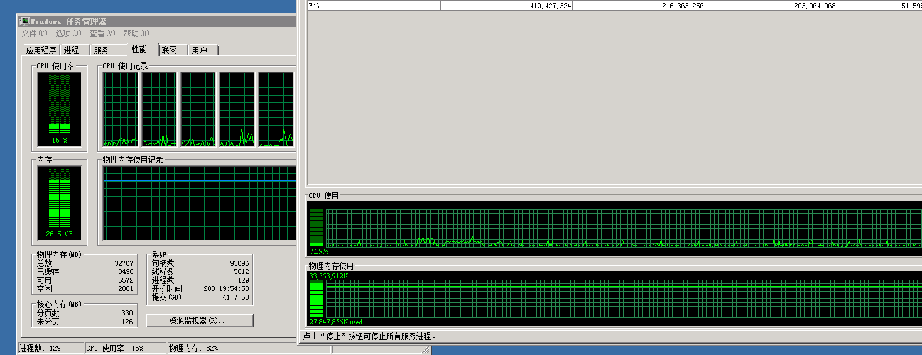The width and height of the screenshot is (922, 355).
Task: Click the 总数 label under 物理内存(MB)
Action: [x=44, y=263]
